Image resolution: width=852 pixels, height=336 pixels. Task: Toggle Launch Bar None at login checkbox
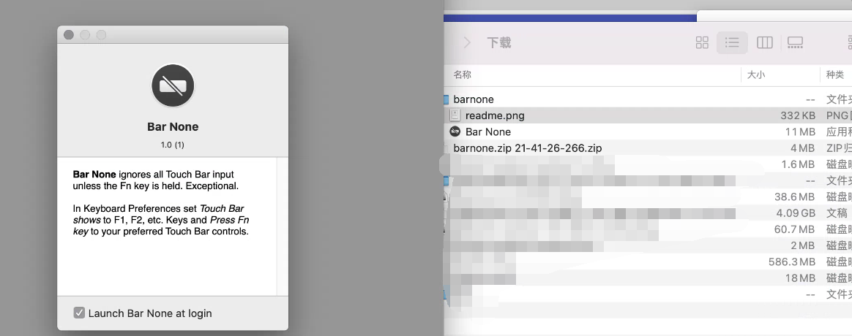(x=79, y=313)
